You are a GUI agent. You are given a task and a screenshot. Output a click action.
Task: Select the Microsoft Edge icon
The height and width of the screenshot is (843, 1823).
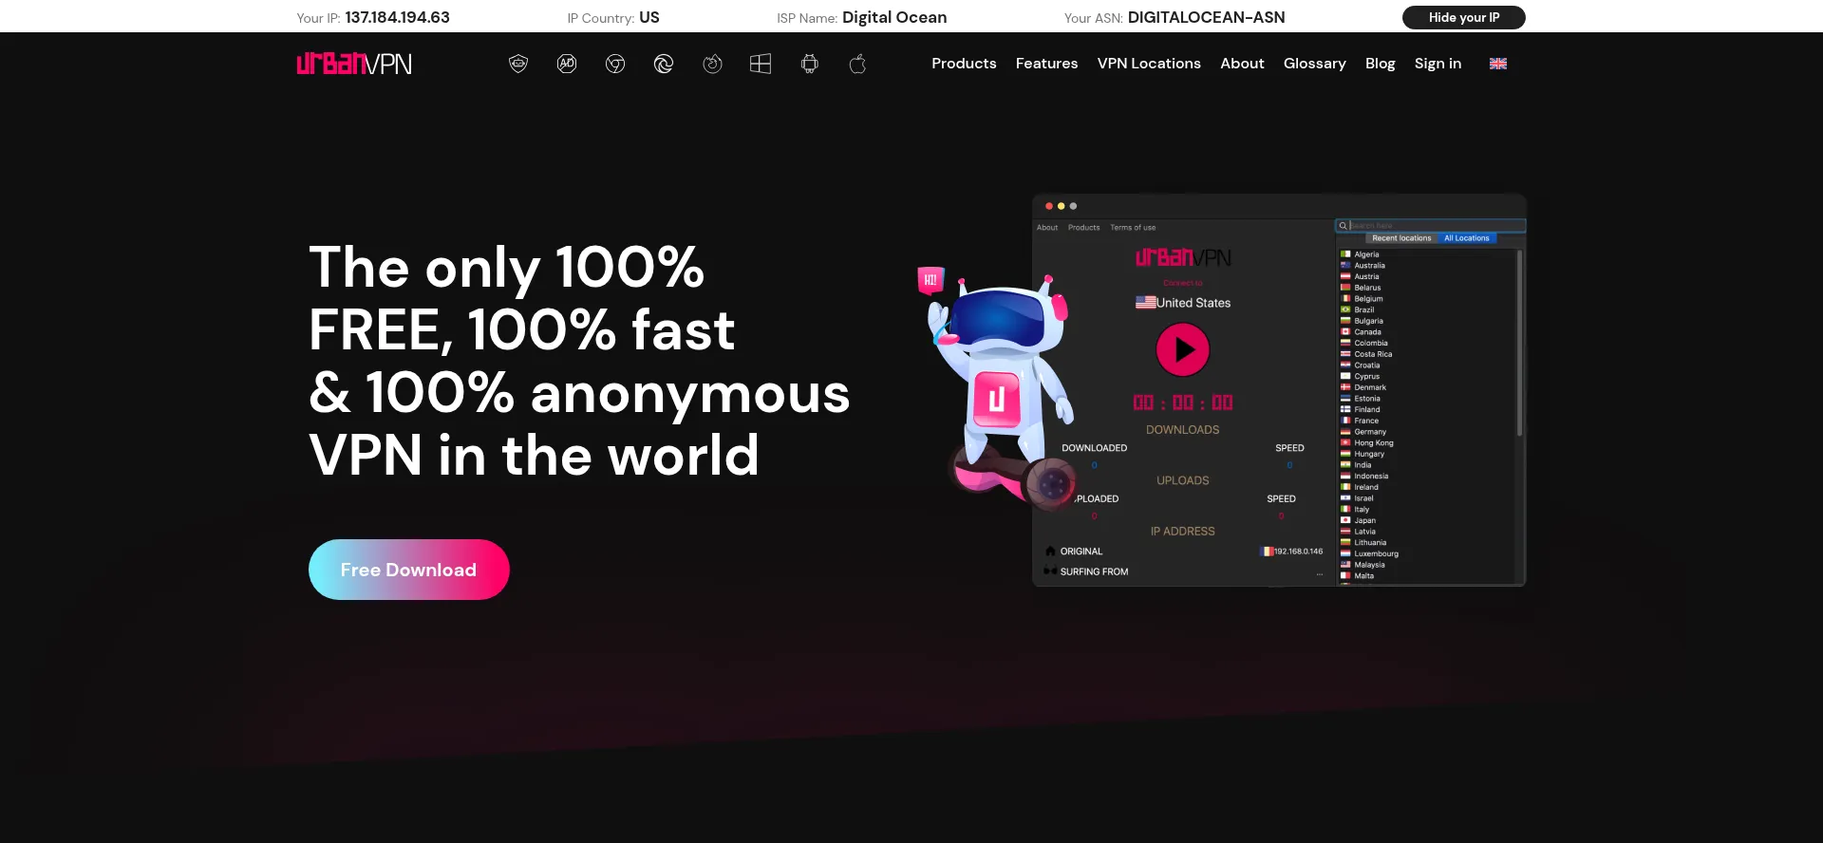coord(664,64)
